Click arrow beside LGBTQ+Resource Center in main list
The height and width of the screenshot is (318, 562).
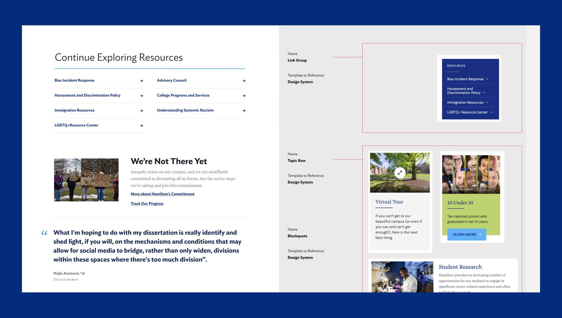click(x=141, y=126)
